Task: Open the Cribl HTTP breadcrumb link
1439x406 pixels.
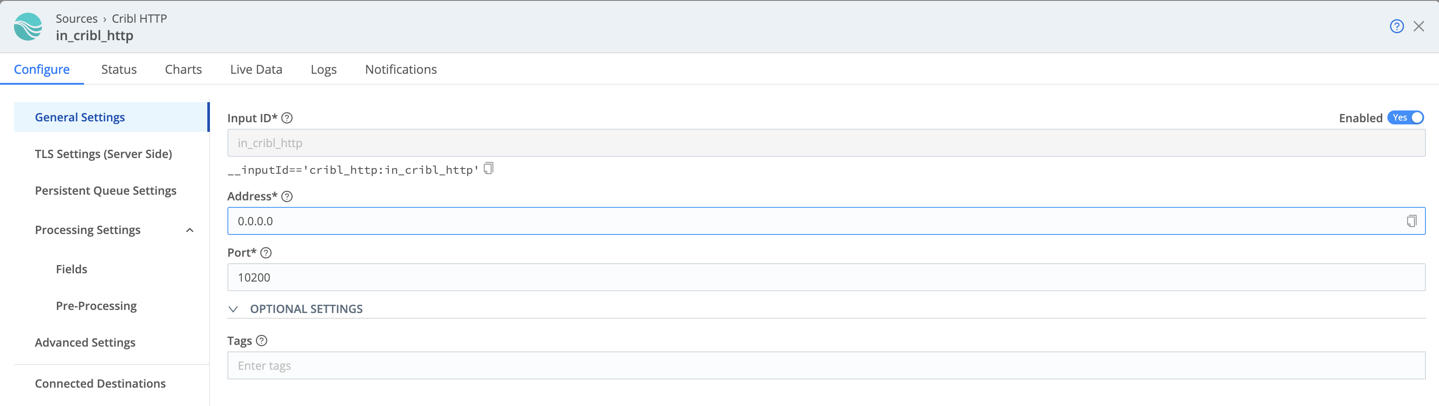Action: click(139, 18)
